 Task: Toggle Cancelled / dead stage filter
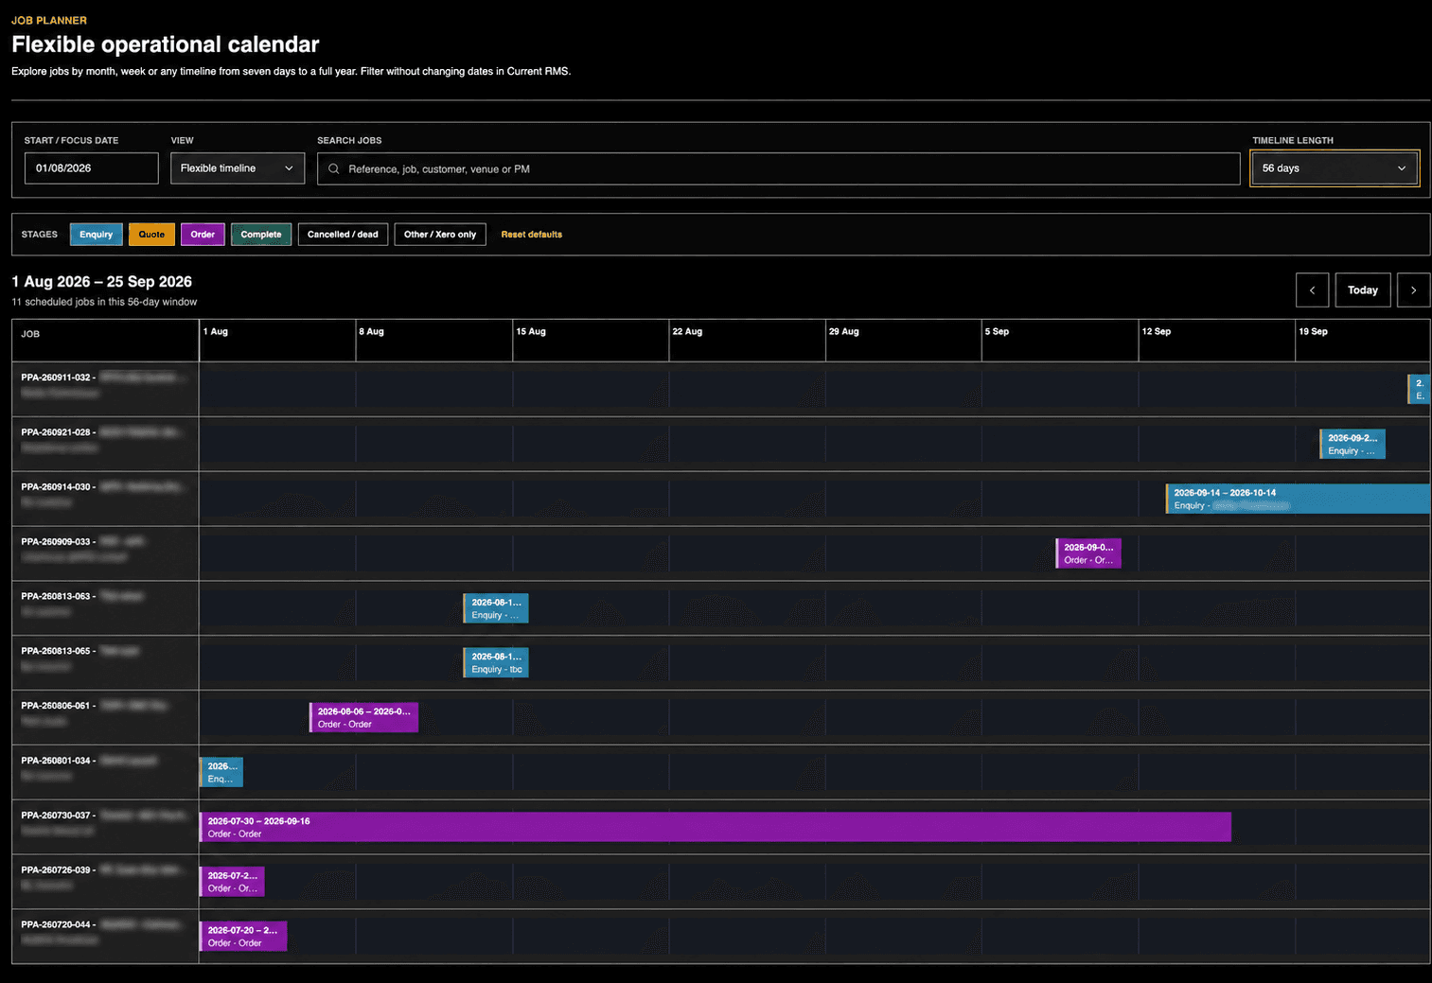coord(343,235)
